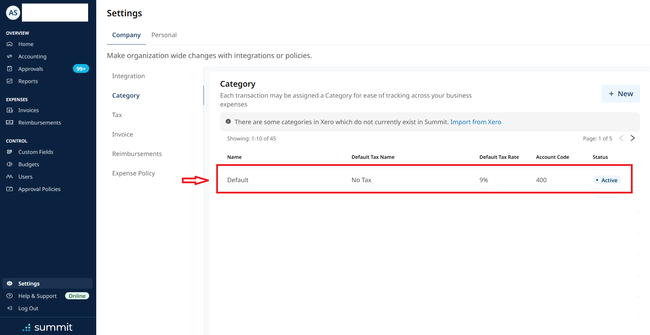Click the No Tax cell

pyautogui.click(x=361, y=180)
